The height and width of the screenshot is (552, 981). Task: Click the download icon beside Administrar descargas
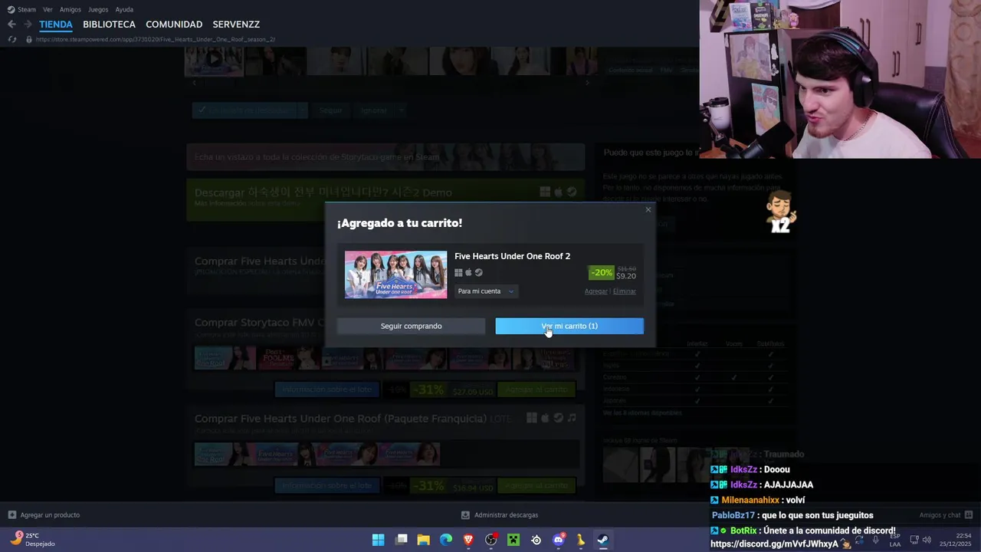point(465,515)
